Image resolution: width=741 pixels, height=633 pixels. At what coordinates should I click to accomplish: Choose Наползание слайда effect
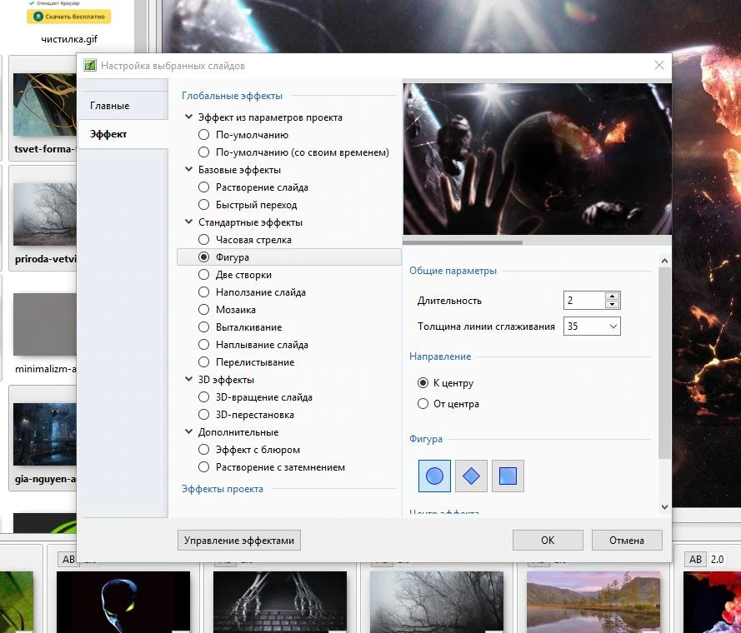pyautogui.click(x=203, y=292)
